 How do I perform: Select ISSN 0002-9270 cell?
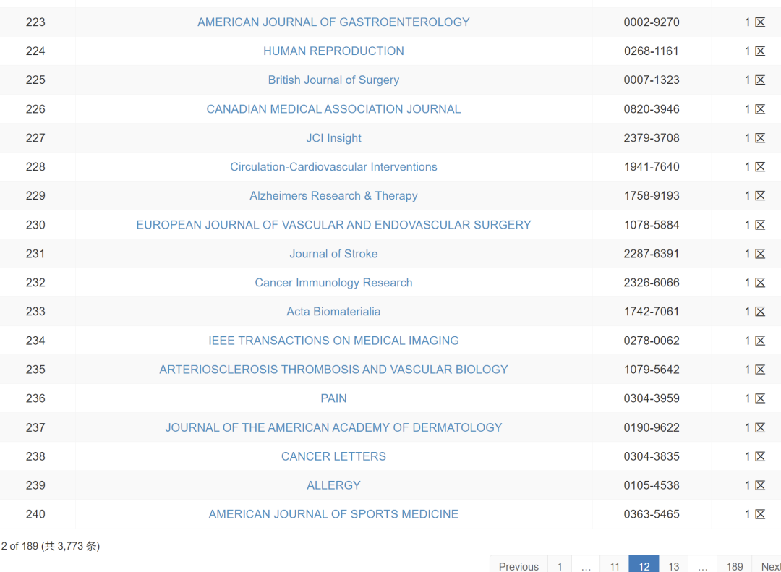(652, 22)
